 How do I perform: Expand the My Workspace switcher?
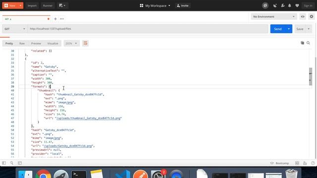(155, 5)
